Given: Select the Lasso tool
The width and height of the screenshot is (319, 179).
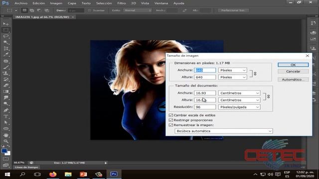Looking at the screenshot, I should click(5, 36).
